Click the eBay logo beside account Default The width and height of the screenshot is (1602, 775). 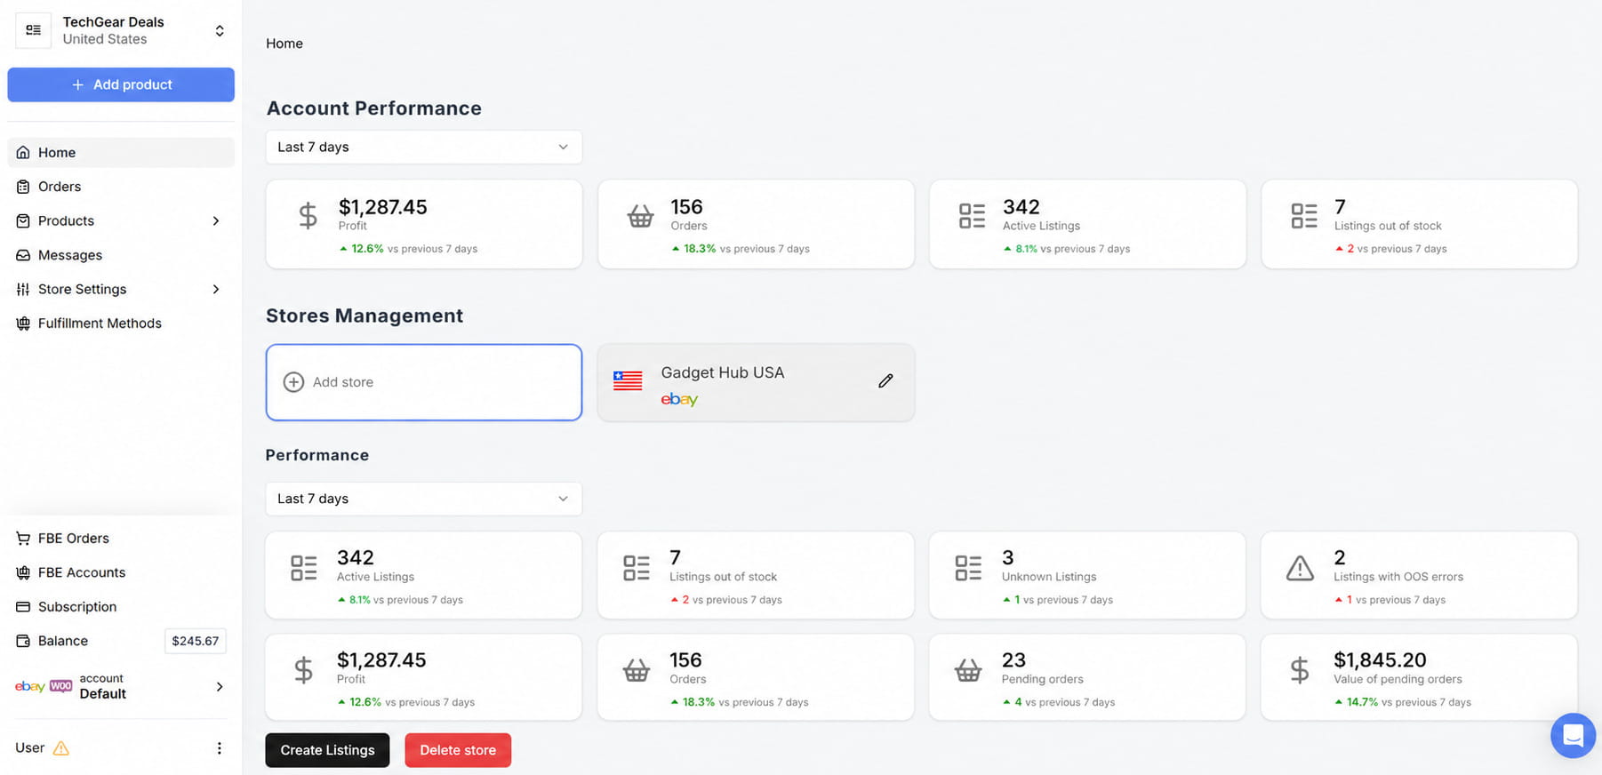tap(30, 686)
